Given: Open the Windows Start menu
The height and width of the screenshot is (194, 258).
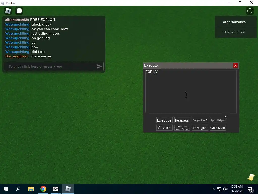Looking at the screenshot, I should [6, 189].
